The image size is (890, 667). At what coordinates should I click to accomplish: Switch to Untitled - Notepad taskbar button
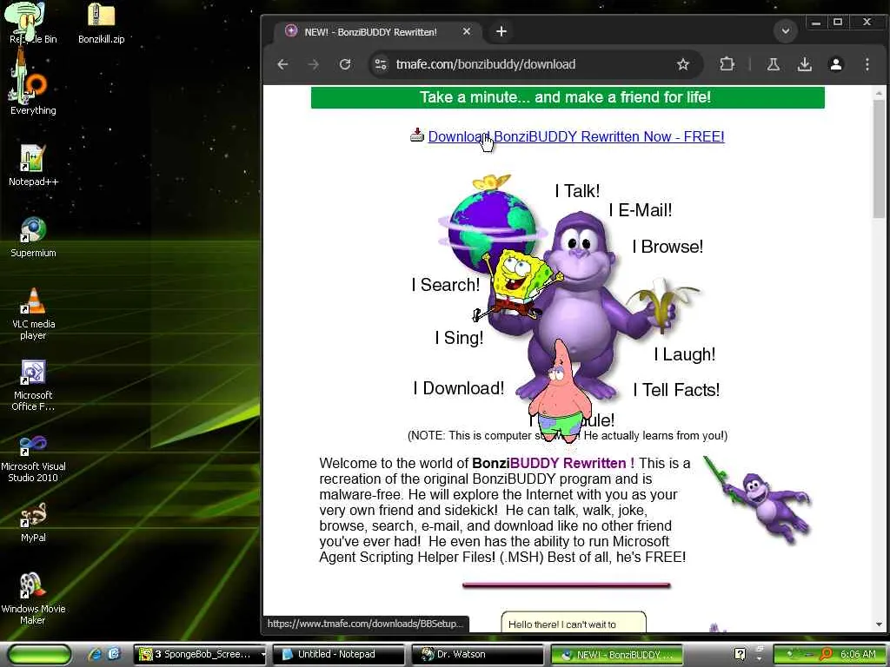[x=338, y=654]
